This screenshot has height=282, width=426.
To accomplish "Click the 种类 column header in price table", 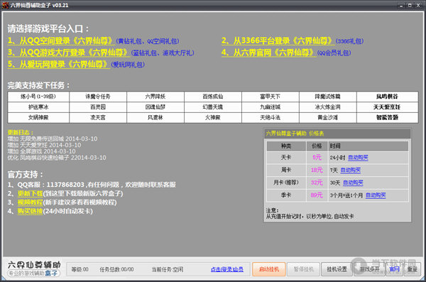I will pyautogui.click(x=286, y=146).
